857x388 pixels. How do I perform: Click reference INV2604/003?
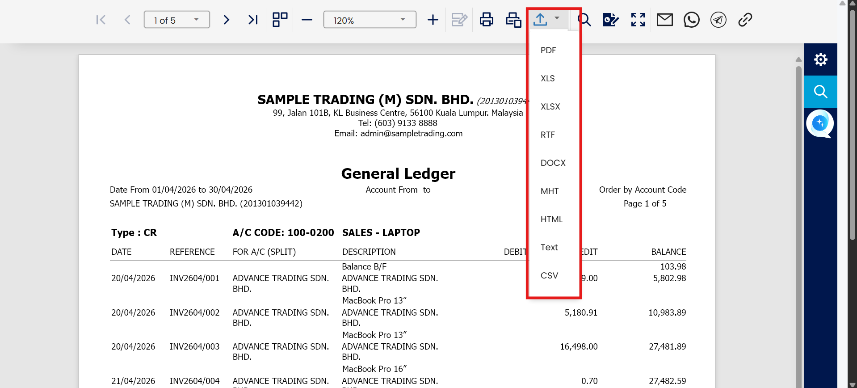point(194,346)
